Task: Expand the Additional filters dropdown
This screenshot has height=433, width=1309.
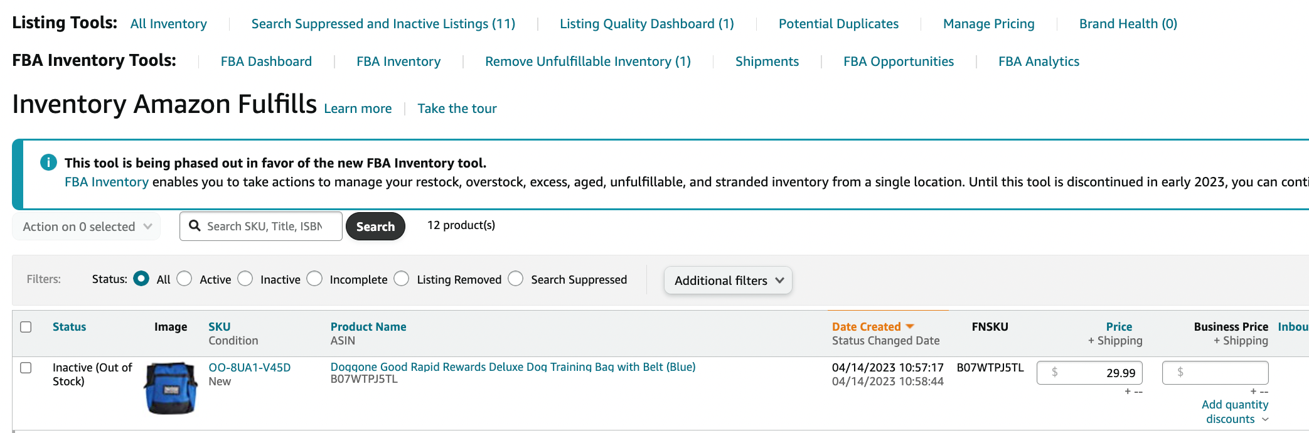Action: click(x=728, y=281)
